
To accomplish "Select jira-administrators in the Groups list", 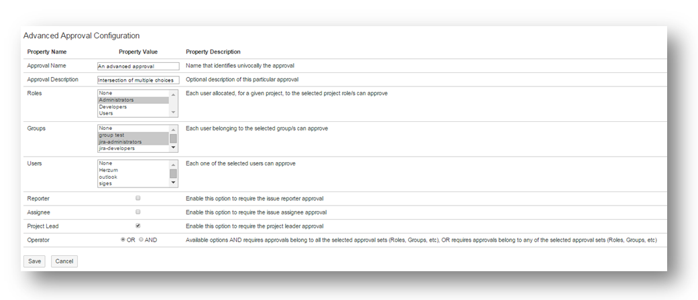I will pyautogui.click(x=133, y=141).
